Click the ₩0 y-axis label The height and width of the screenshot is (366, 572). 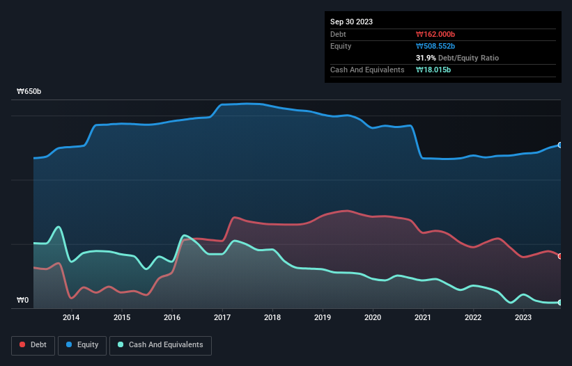(23, 301)
